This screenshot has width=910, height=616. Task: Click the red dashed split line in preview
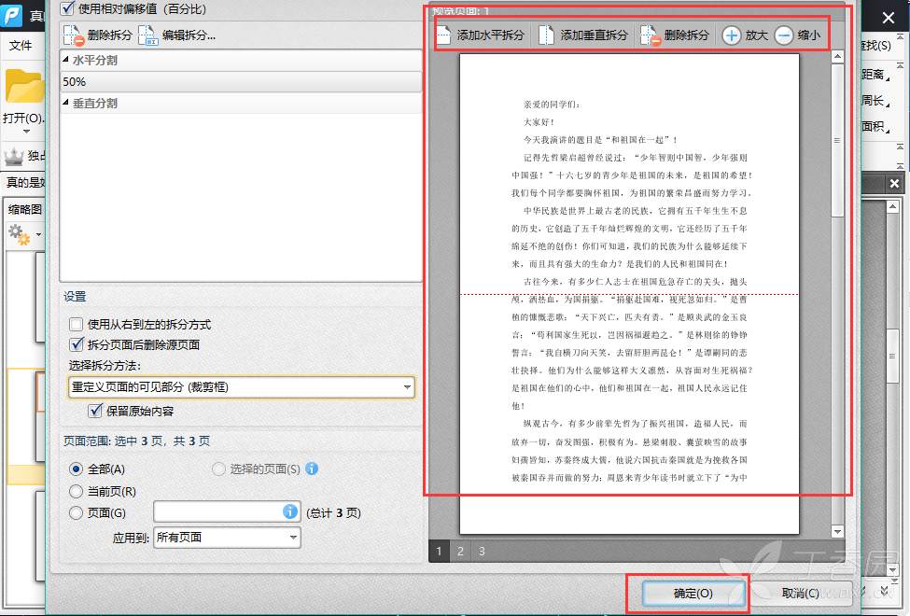click(629, 294)
